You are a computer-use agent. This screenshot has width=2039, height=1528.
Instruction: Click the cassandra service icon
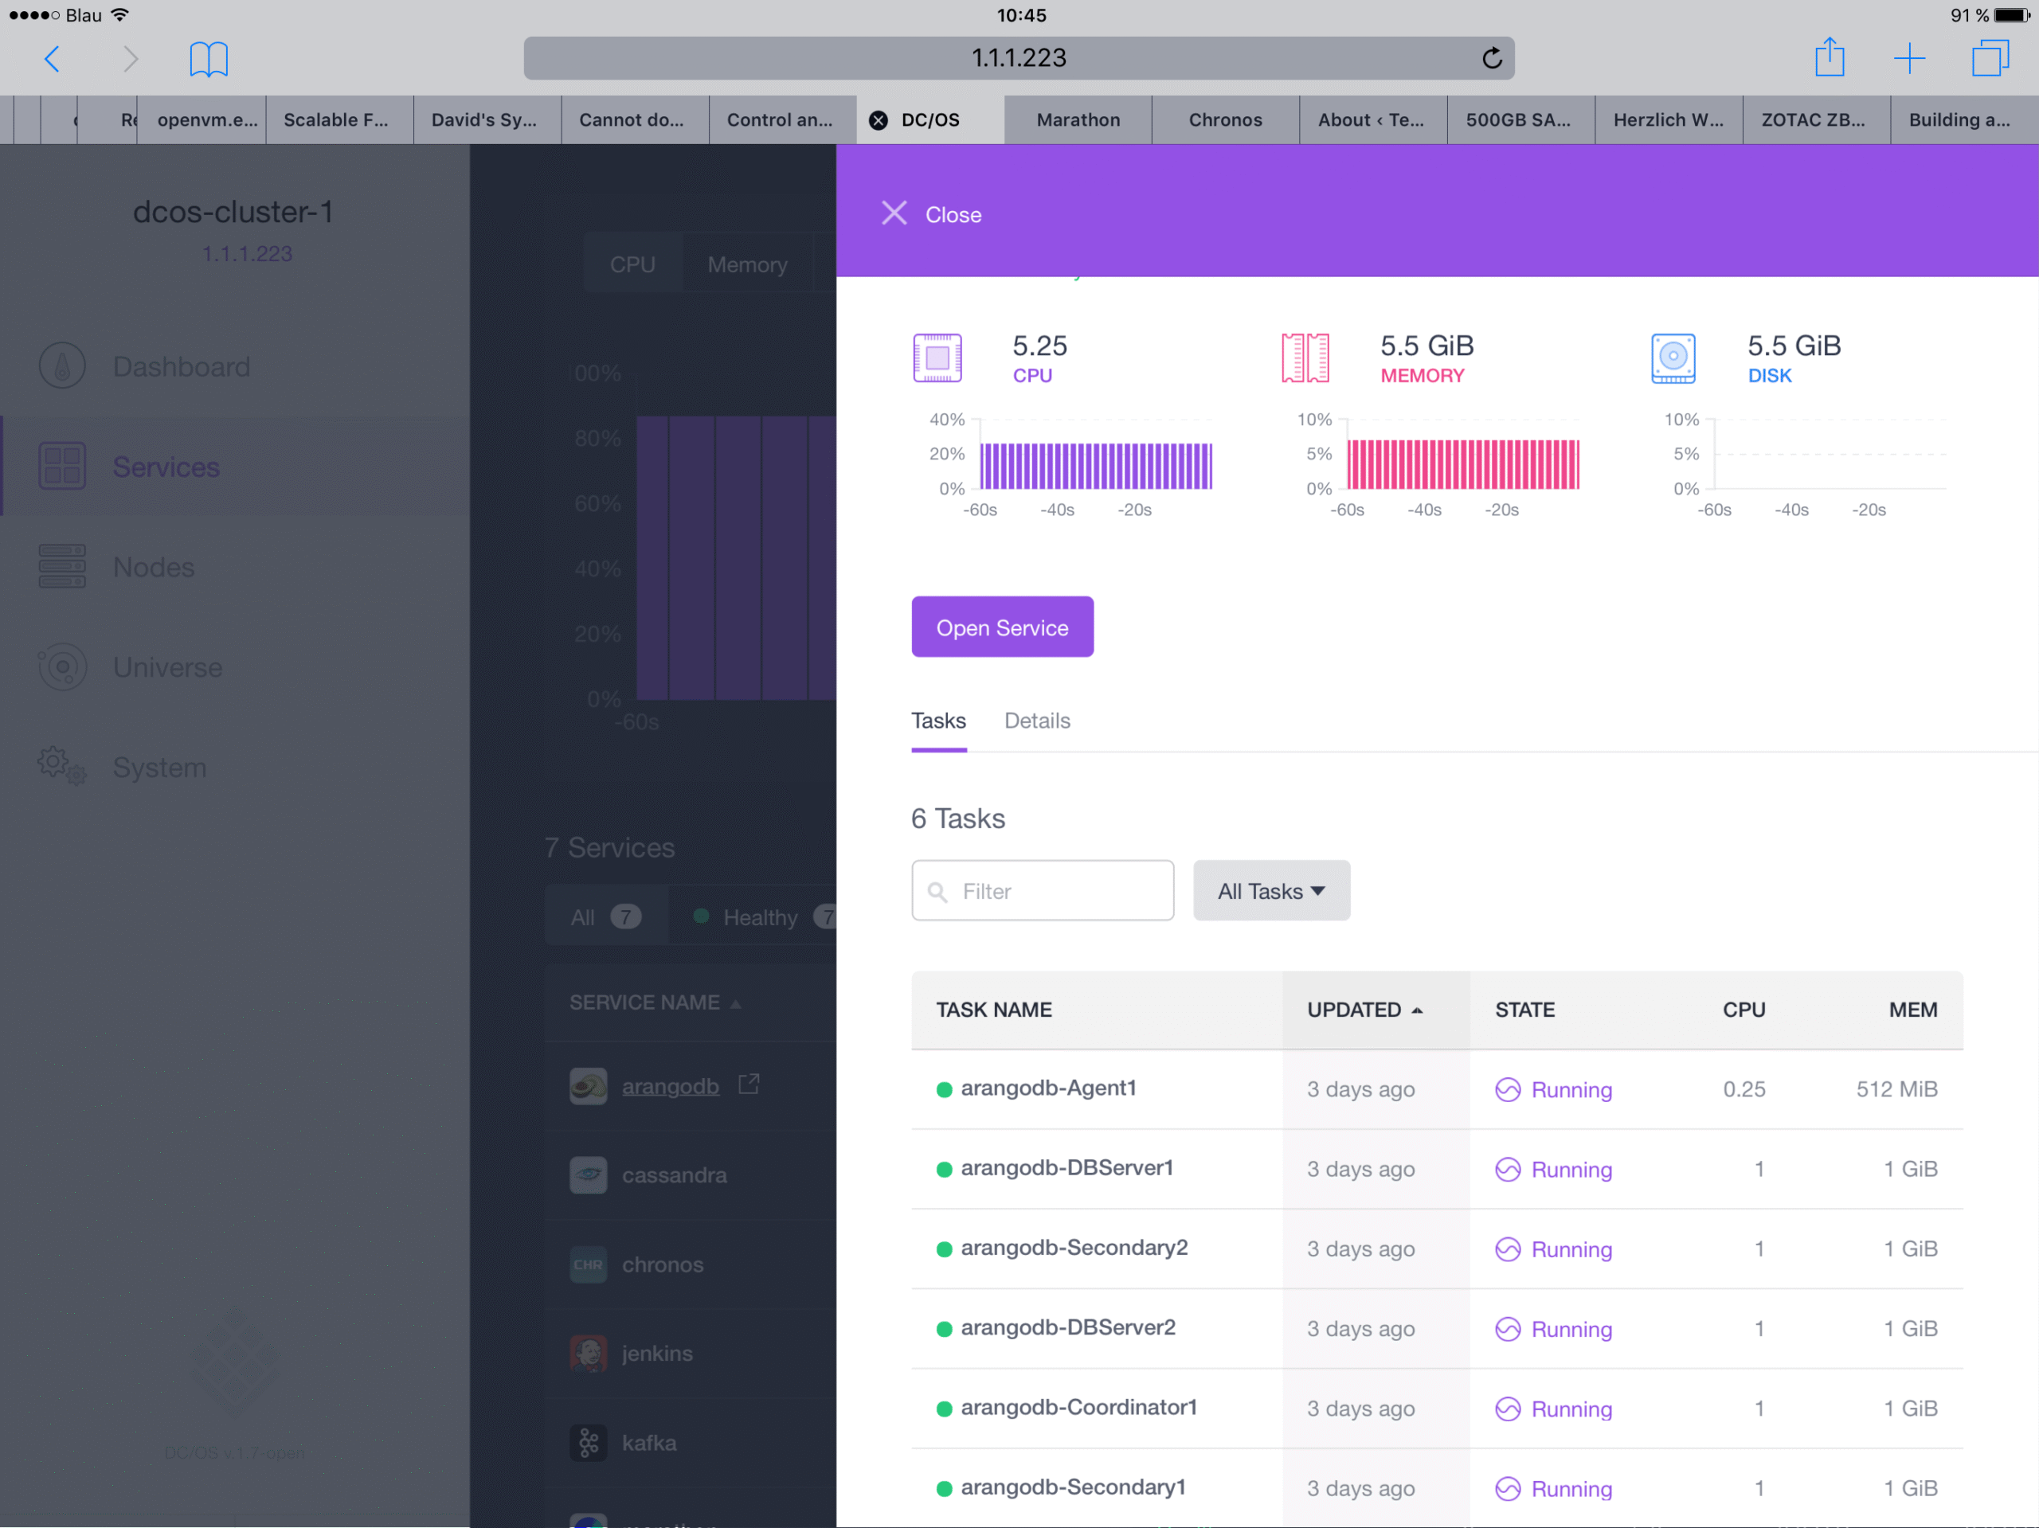tap(588, 1175)
